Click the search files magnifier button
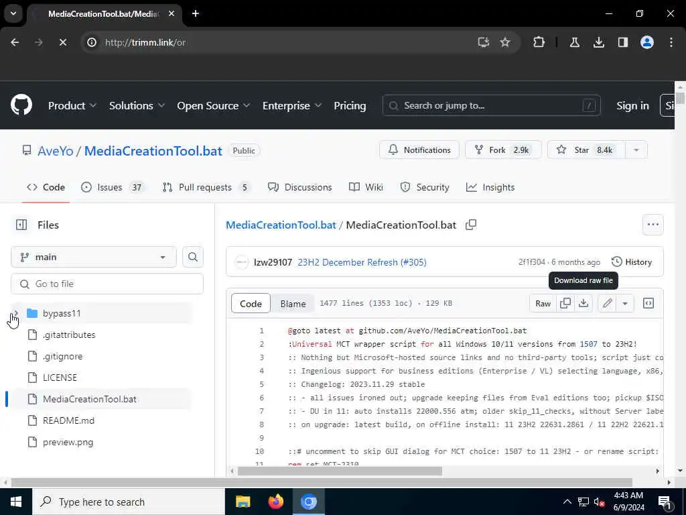The height and width of the screenshot is (515, 686). pos(193,257)
